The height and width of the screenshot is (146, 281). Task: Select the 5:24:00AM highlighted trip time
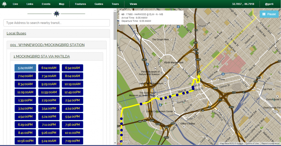25,68
